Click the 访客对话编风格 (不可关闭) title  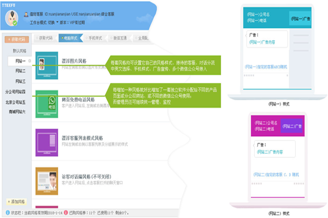pyautogui.click(x=86, y=177)
